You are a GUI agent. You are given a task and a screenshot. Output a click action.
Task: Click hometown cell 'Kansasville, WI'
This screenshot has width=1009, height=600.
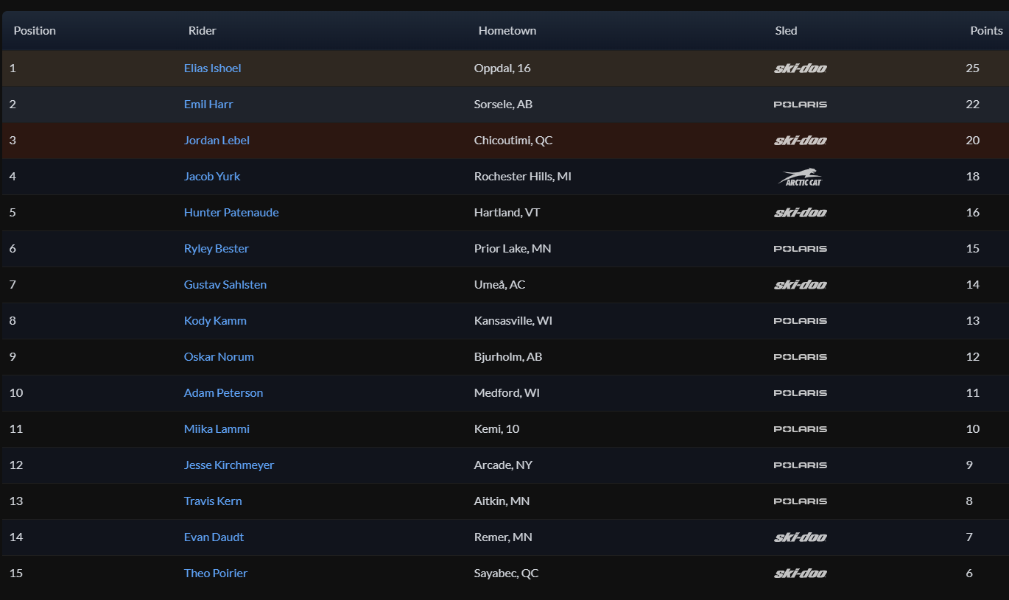pos(513,320)
